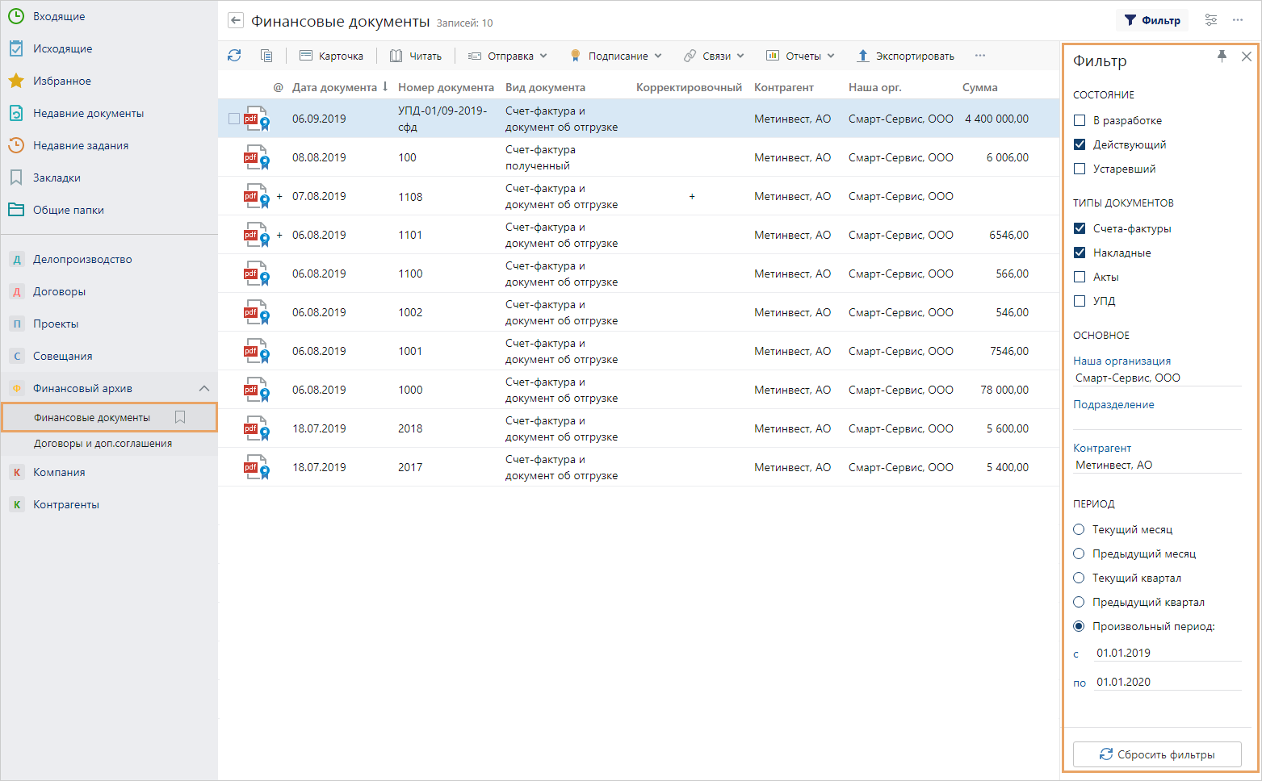Image resolution: width=1262 pixels, height=781 pixels.
Task: Click the bookmark icon on Финансовые документы item
Action: (x=180, y=417)
